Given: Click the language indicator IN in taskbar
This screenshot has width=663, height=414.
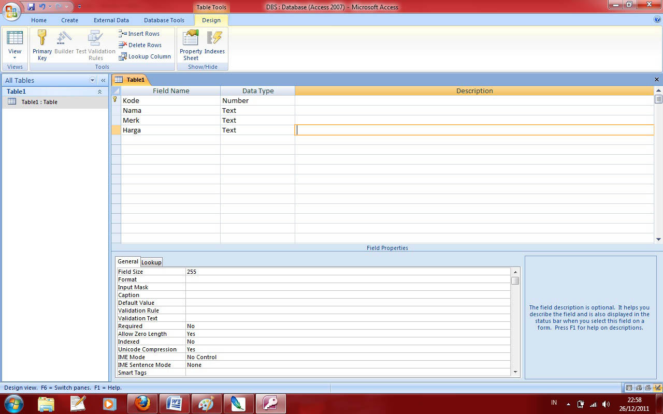Looking at the screenshot, I should click(x=554, y=403).
